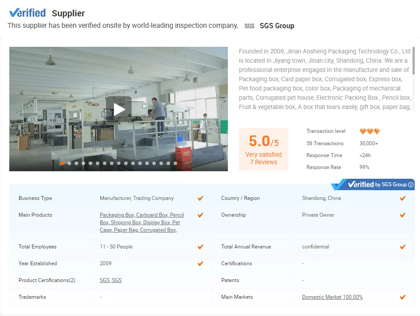420x316 pixels.
Task: Click the 'Certifications' label
Action: [x=237, y=263]
